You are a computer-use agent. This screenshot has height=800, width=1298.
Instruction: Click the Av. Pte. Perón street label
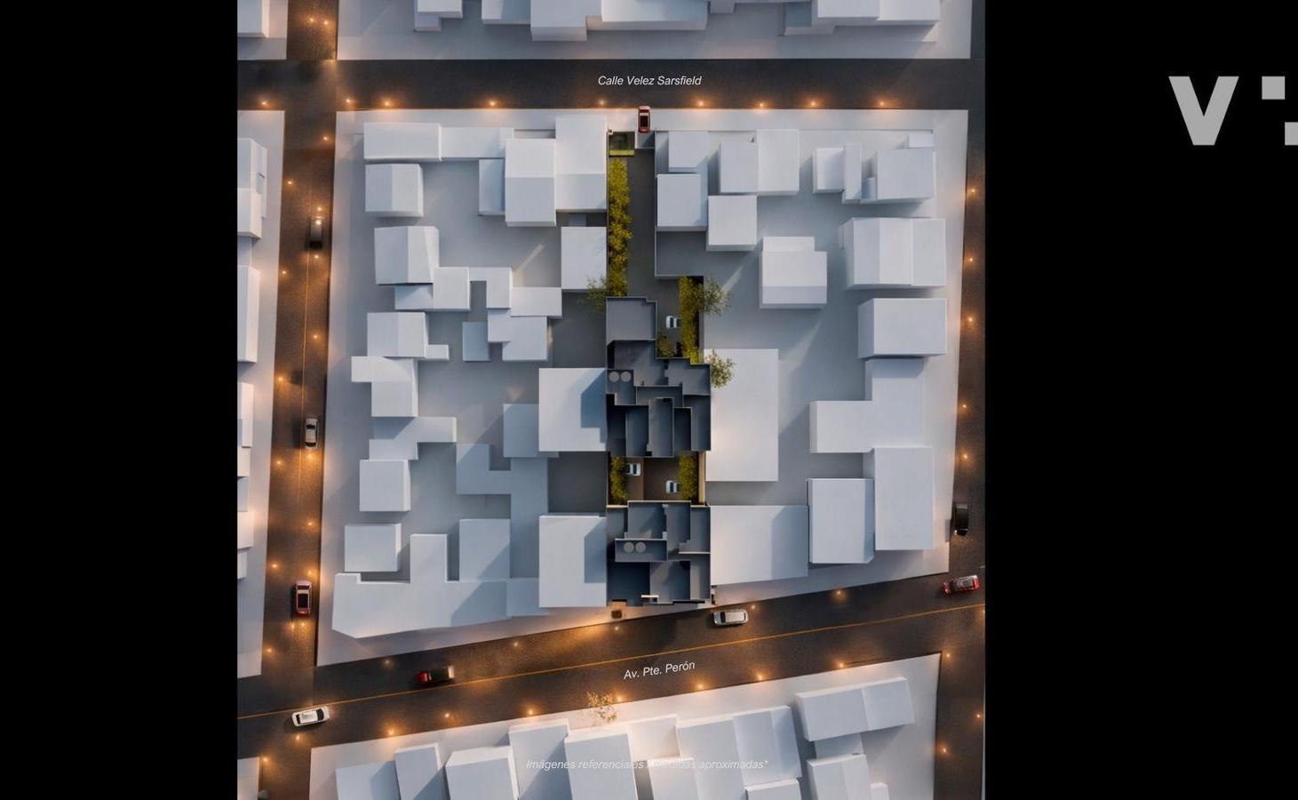point(659,670)
